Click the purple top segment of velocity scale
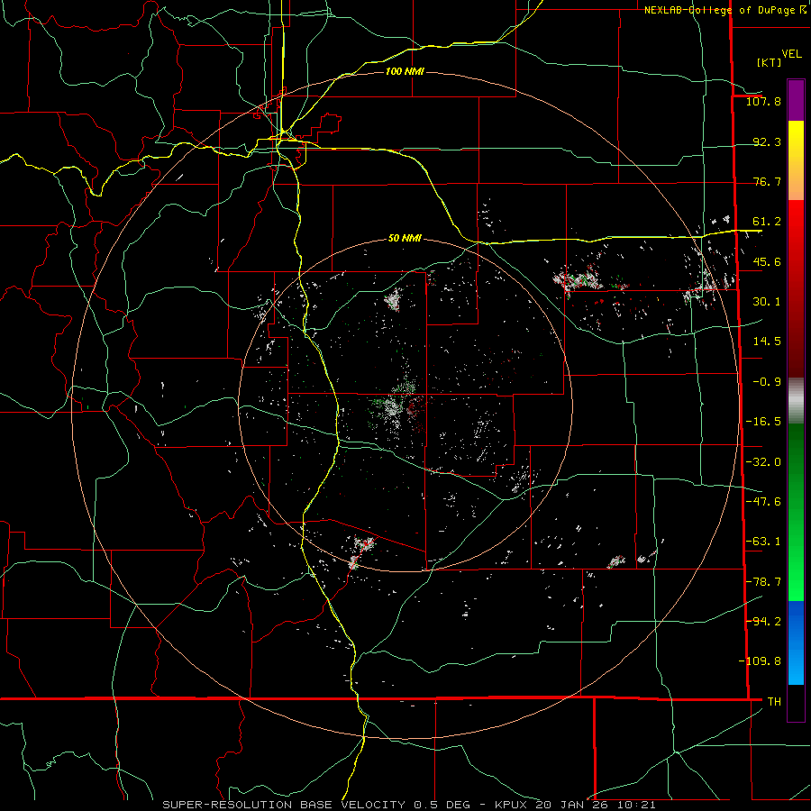 tap(796, 100)
